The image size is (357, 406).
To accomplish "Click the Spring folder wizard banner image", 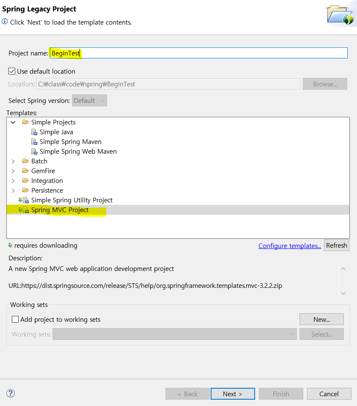I will coord(341,15).
